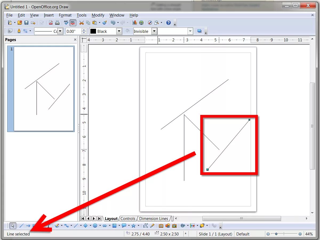Click the Format Paintbrush icon
Image resolution: width=320 pixels, height=240 pixels.
click(105, 23)
